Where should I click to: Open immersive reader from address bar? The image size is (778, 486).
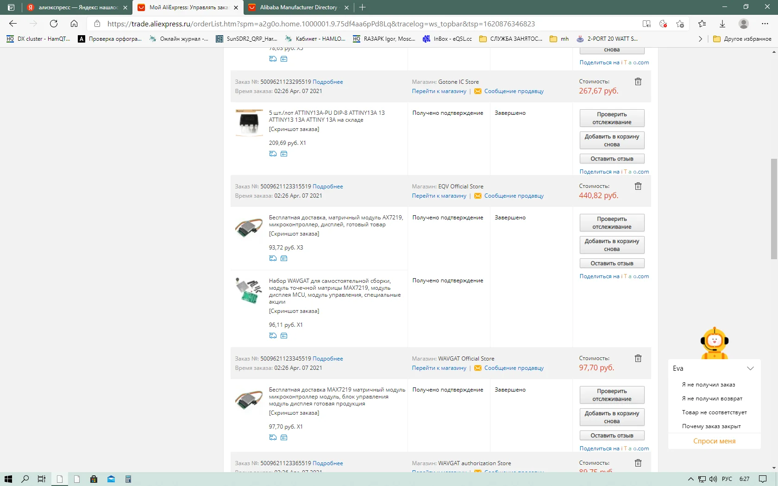tap(646, 24)
